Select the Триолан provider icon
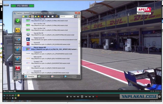 click(x=18, y=68)
